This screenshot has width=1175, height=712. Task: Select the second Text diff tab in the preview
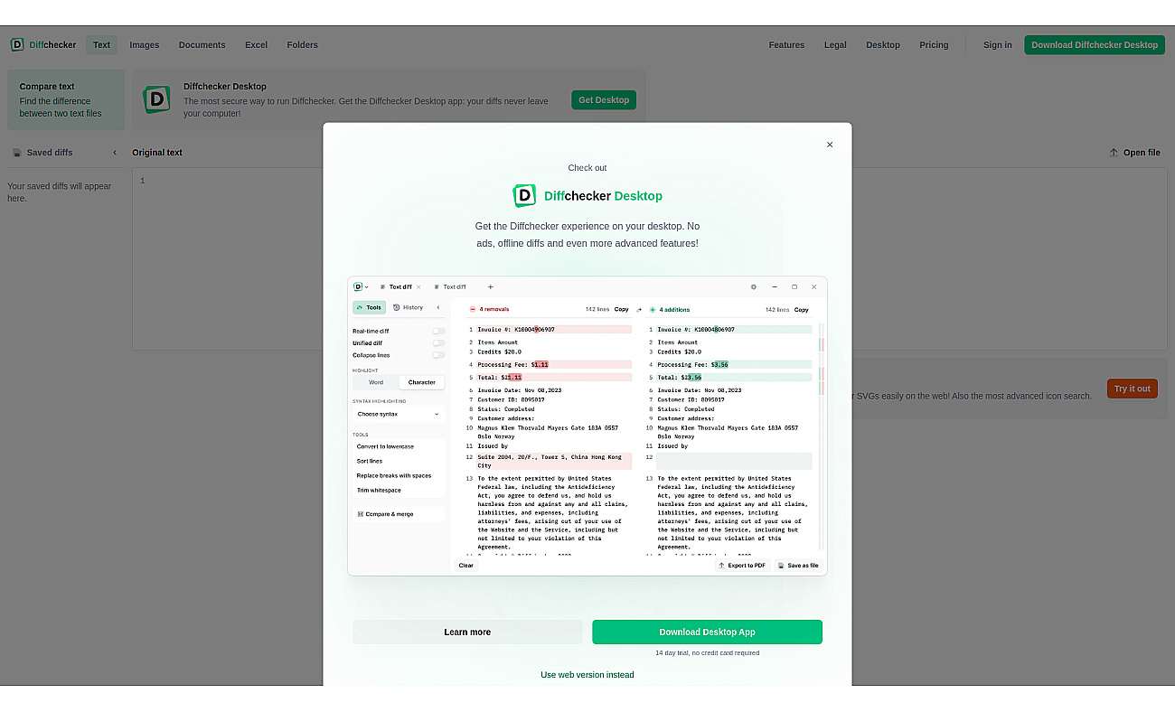click(450, 286)
